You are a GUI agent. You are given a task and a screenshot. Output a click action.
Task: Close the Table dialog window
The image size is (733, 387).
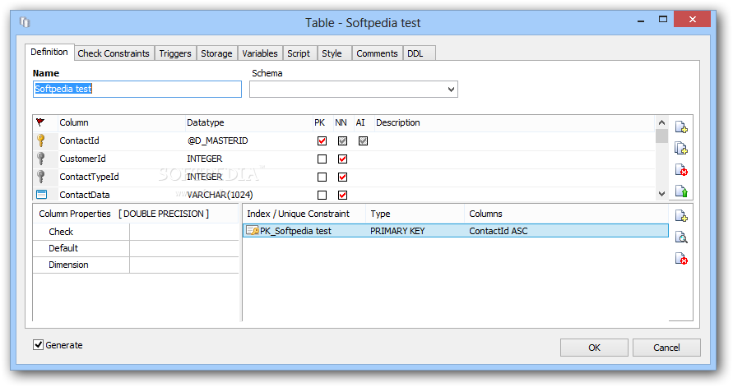[693, 19]
